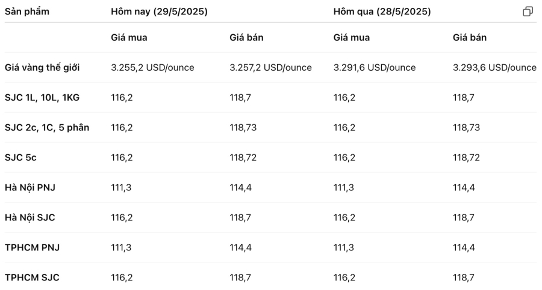Click the "SJC 5c" row label
The image size is (542, 290).
pos(20,157)
